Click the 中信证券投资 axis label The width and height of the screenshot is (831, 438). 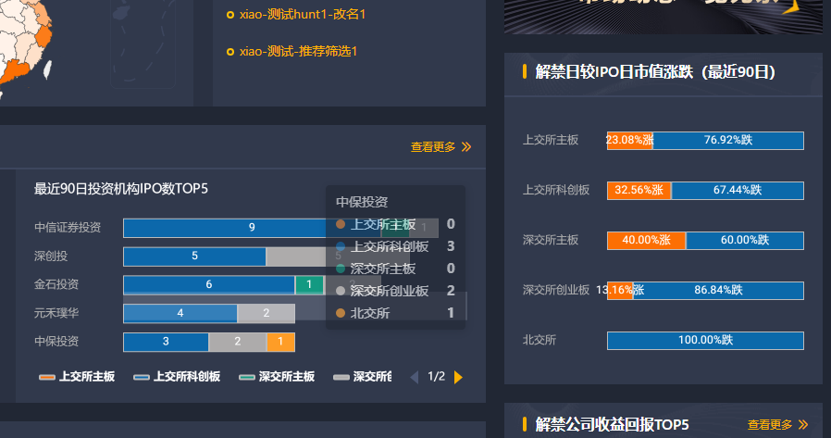pos(68,228)
